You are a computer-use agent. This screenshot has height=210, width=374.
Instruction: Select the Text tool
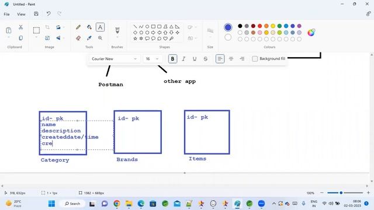pos(100,27)
